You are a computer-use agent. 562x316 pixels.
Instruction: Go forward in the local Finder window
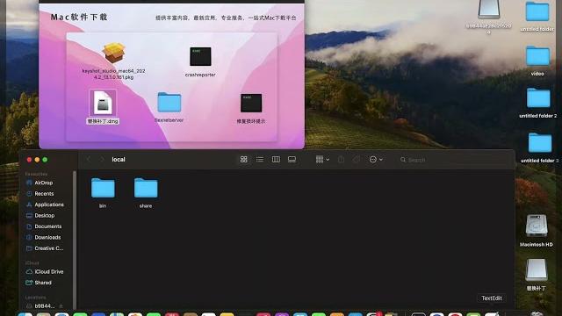coord(102,159)
